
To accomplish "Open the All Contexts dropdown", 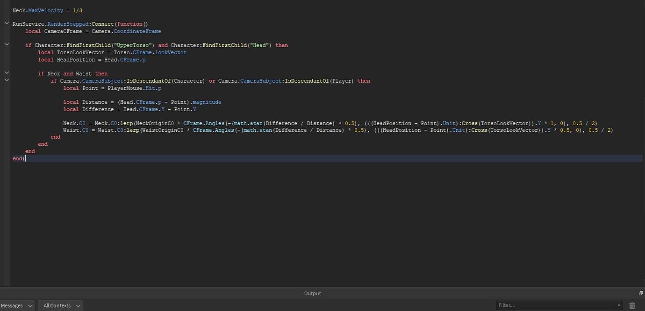I will [x=60, y=305].
